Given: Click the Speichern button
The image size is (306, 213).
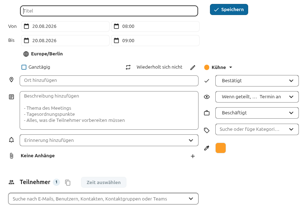Looking at the screenshot, I should [229, 10].
